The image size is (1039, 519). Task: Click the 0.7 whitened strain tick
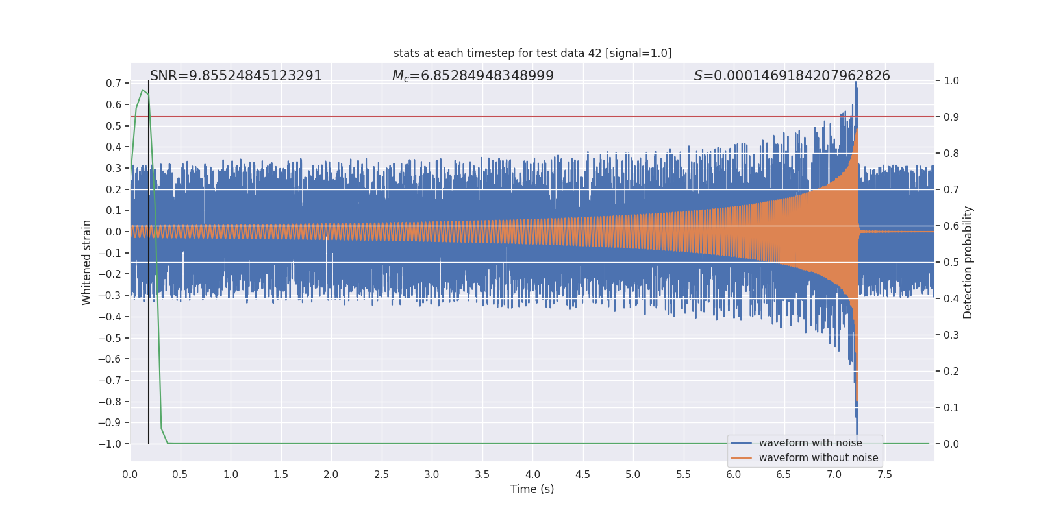point(114,83)
